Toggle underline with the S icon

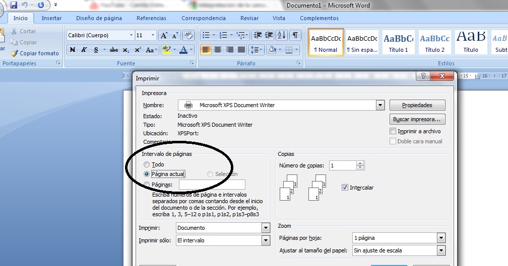(x=96, y=49)
